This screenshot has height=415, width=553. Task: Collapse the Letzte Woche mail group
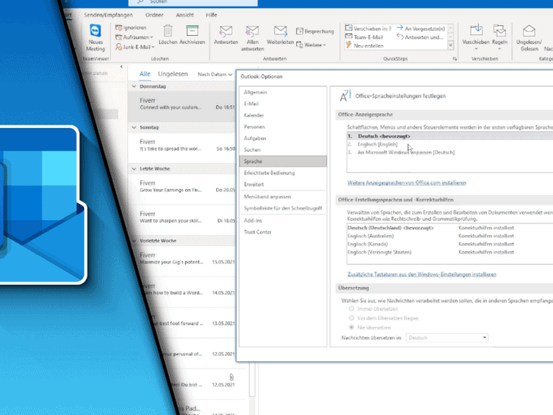(134, 169)
